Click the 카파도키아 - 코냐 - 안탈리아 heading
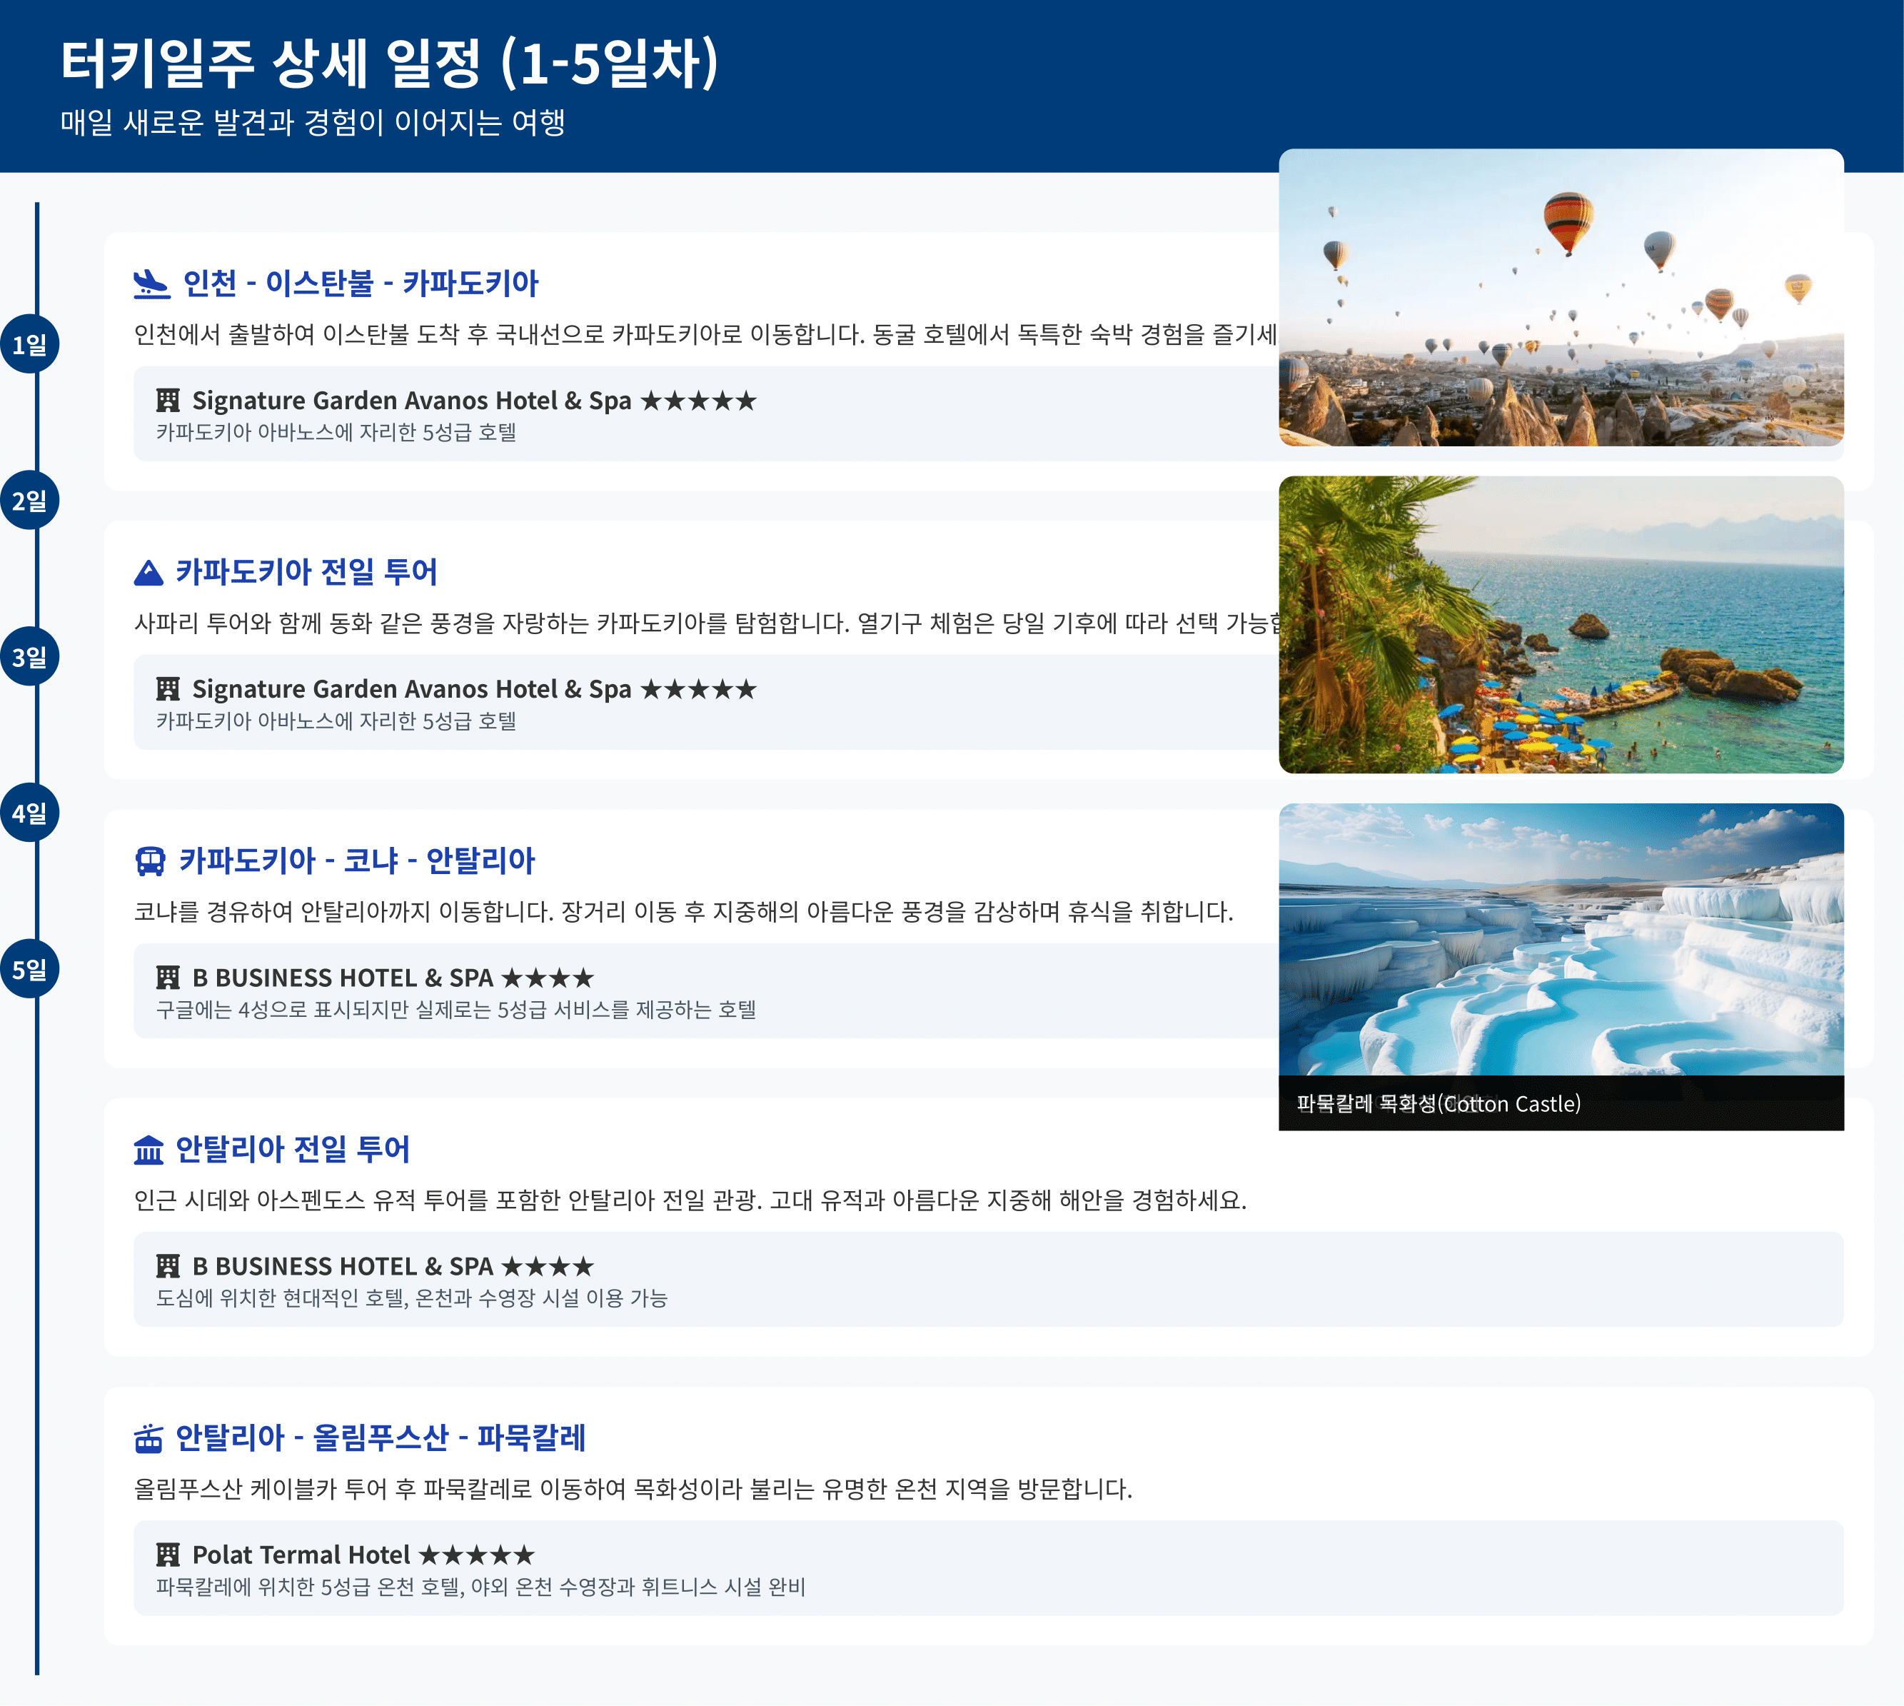Image resolution: width=1904 pixels, height=1706 pixels. click(357, 860)
